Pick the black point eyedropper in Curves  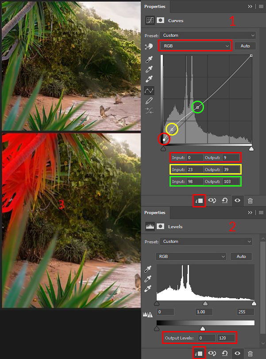tap(149, 59)
